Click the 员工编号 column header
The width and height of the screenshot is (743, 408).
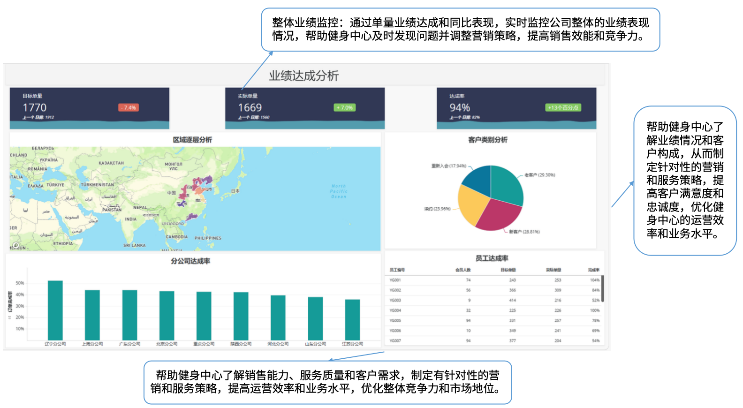tap(397, 270)
